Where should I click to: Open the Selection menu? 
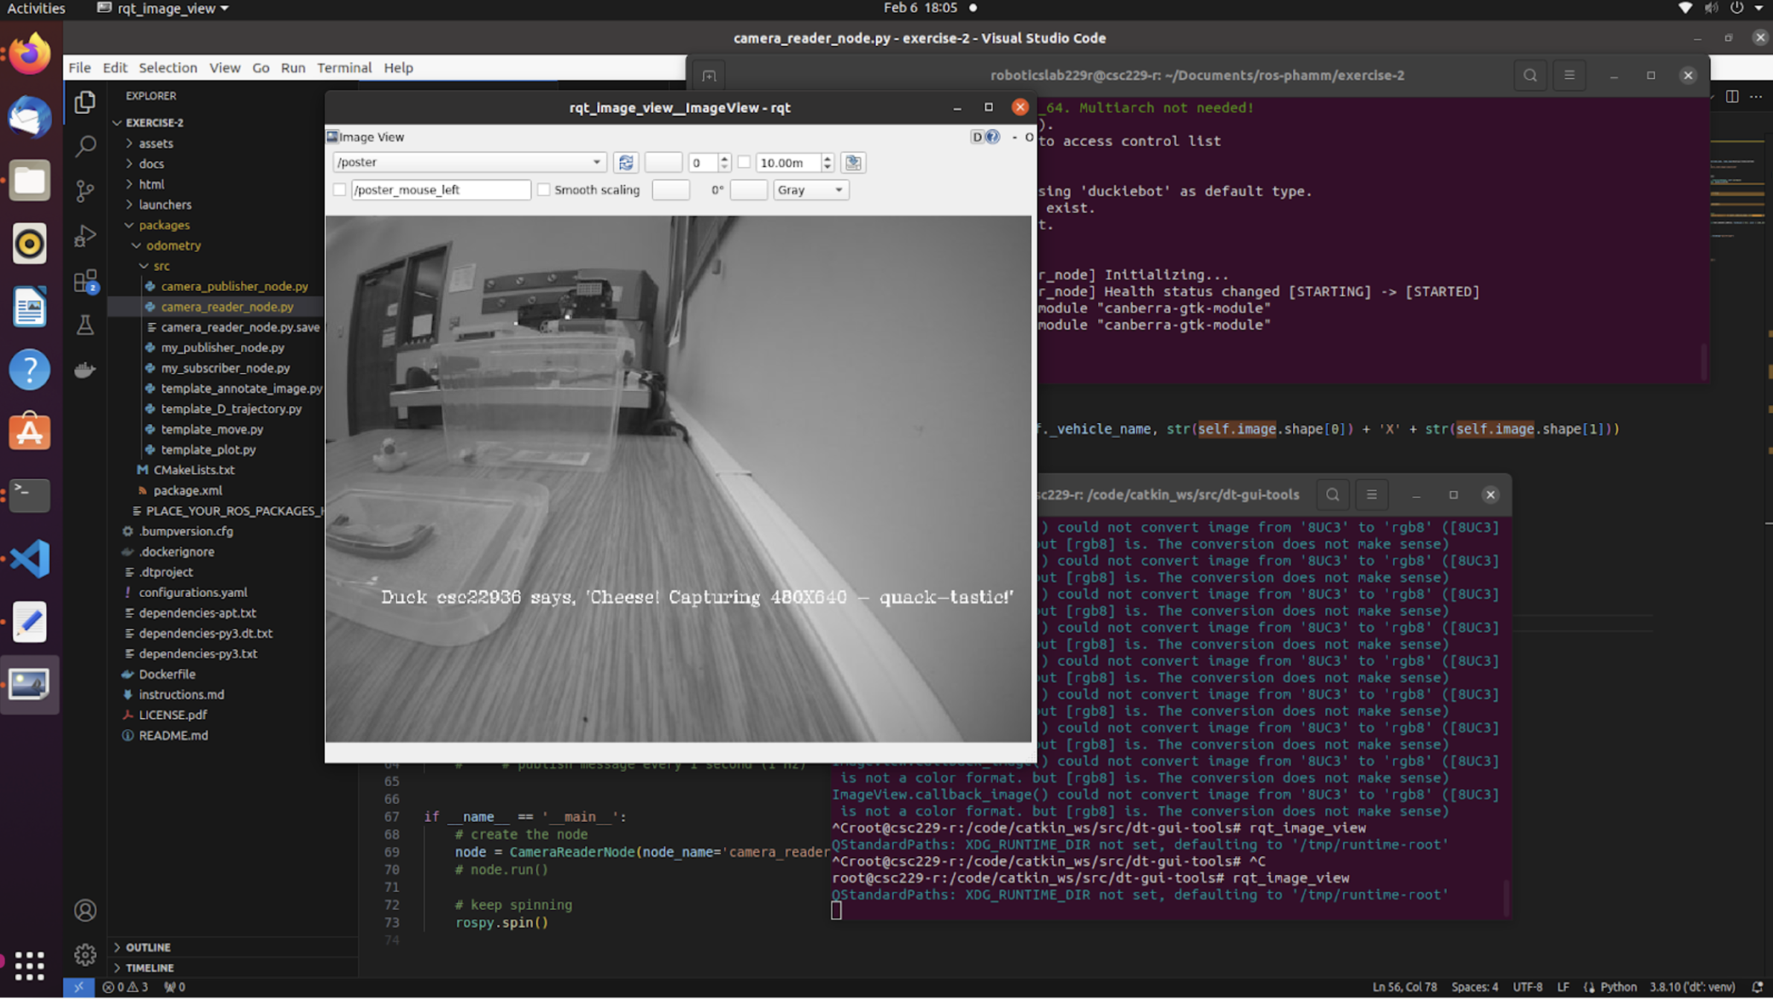click(167, 68)
